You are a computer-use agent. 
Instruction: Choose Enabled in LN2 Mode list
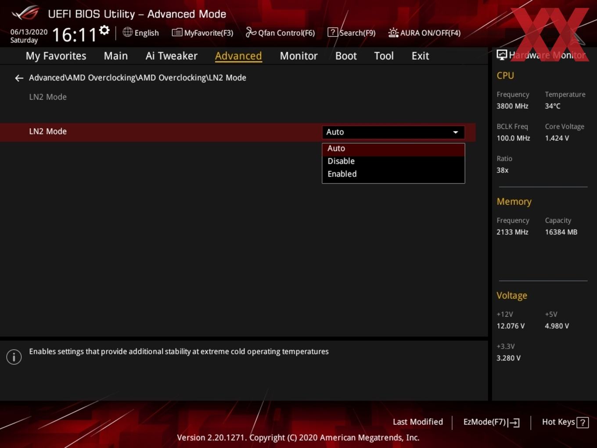click(x=393, y=174)
